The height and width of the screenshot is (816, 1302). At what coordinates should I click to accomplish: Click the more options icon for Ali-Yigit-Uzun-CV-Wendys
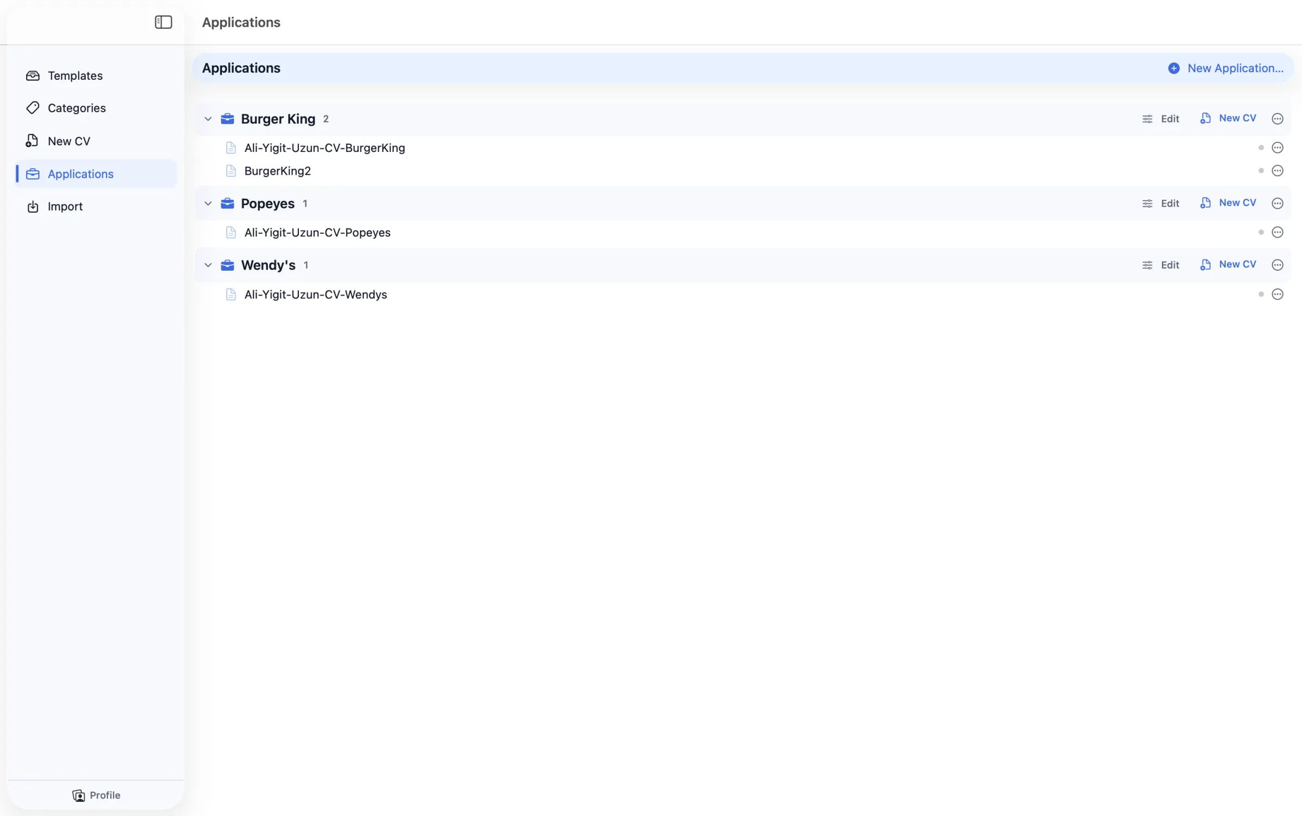(1278, 295)
